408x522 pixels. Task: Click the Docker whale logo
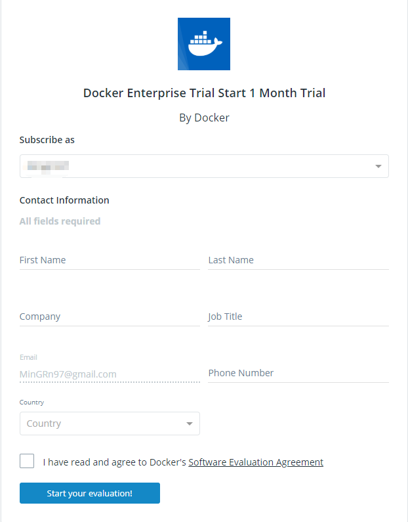[x=204, y=44]
